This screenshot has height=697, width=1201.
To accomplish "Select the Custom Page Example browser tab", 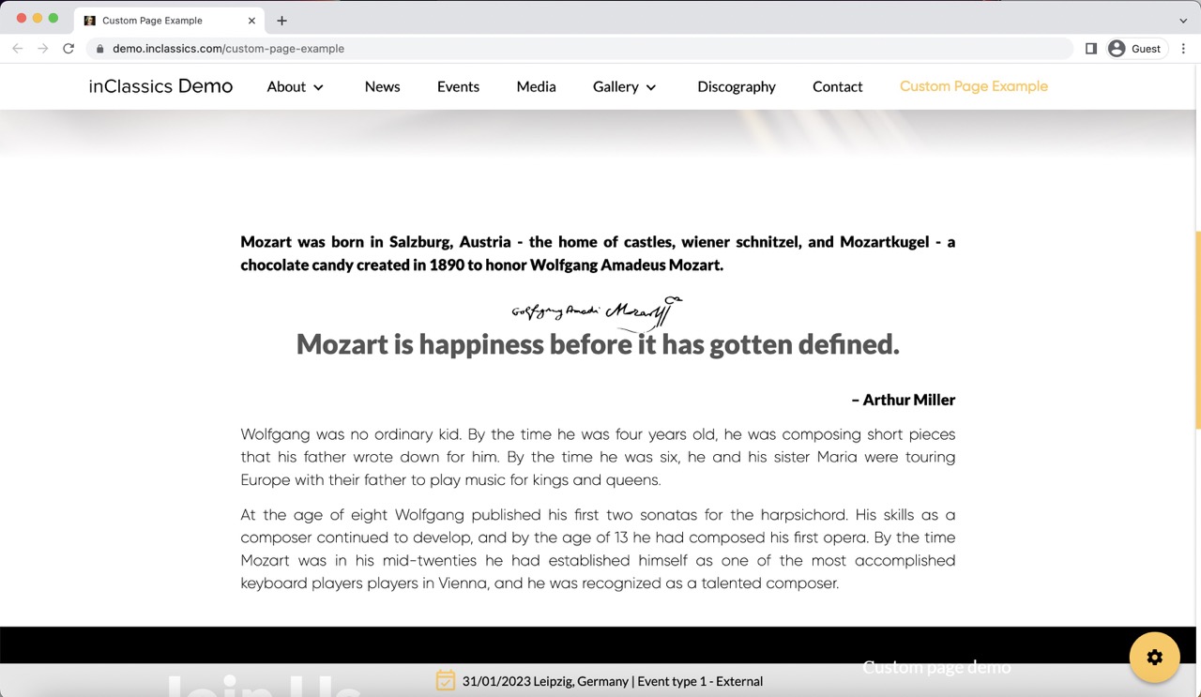I will pyautogui.click(x=170, y=21).
